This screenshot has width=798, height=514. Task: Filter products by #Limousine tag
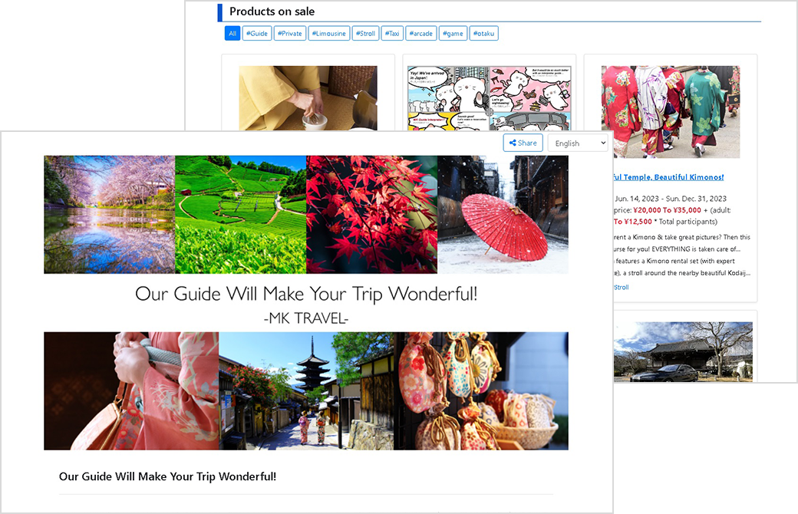click(329, 34)
